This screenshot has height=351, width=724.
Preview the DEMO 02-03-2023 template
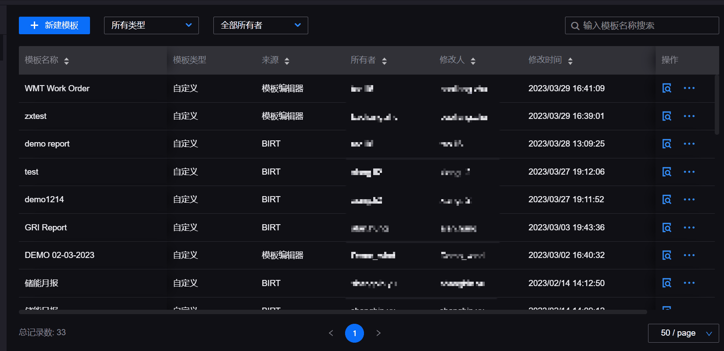click(666, 255)
